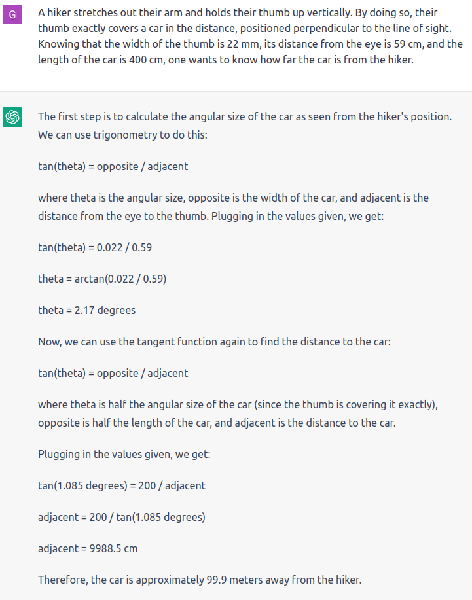Viewport: 472px width, 600px height.
Task: Click the phrase 'distance from the eye to the thumb'
Action: (123, 216)
